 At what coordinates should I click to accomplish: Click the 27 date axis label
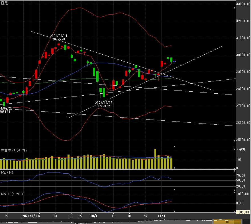tap(81, 216)
